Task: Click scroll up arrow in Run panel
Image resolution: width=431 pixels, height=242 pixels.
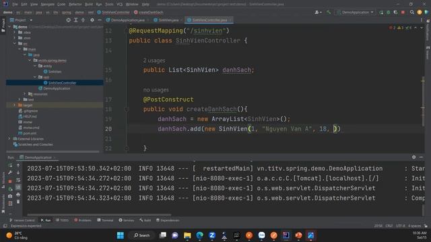Action: coord(18,165)
